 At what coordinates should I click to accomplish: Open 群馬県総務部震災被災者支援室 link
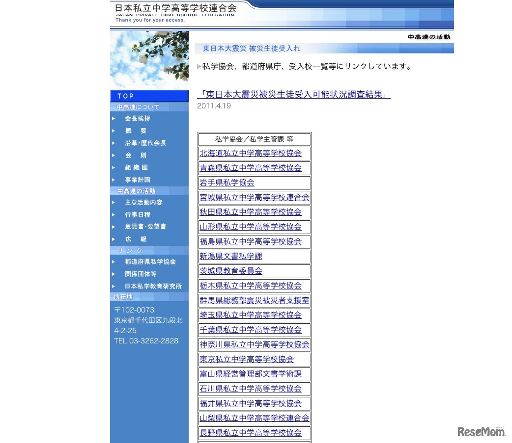tap(255, 300)
